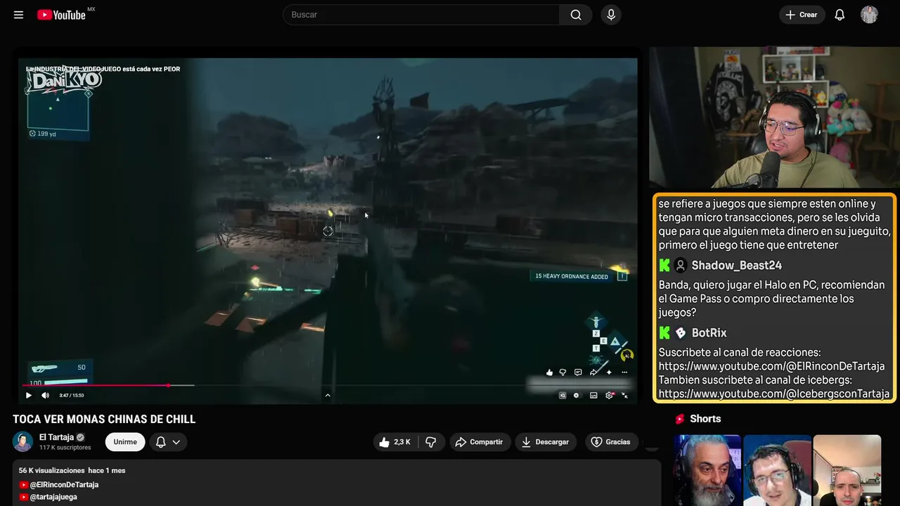Expand the chevron-up control in the player

(328, 396)
